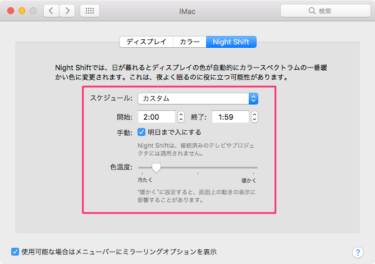375x264 pixels.
Task: Click the start time stepper arrows
Action: point(181,117)
